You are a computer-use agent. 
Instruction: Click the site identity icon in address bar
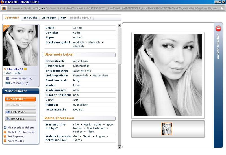4,8
